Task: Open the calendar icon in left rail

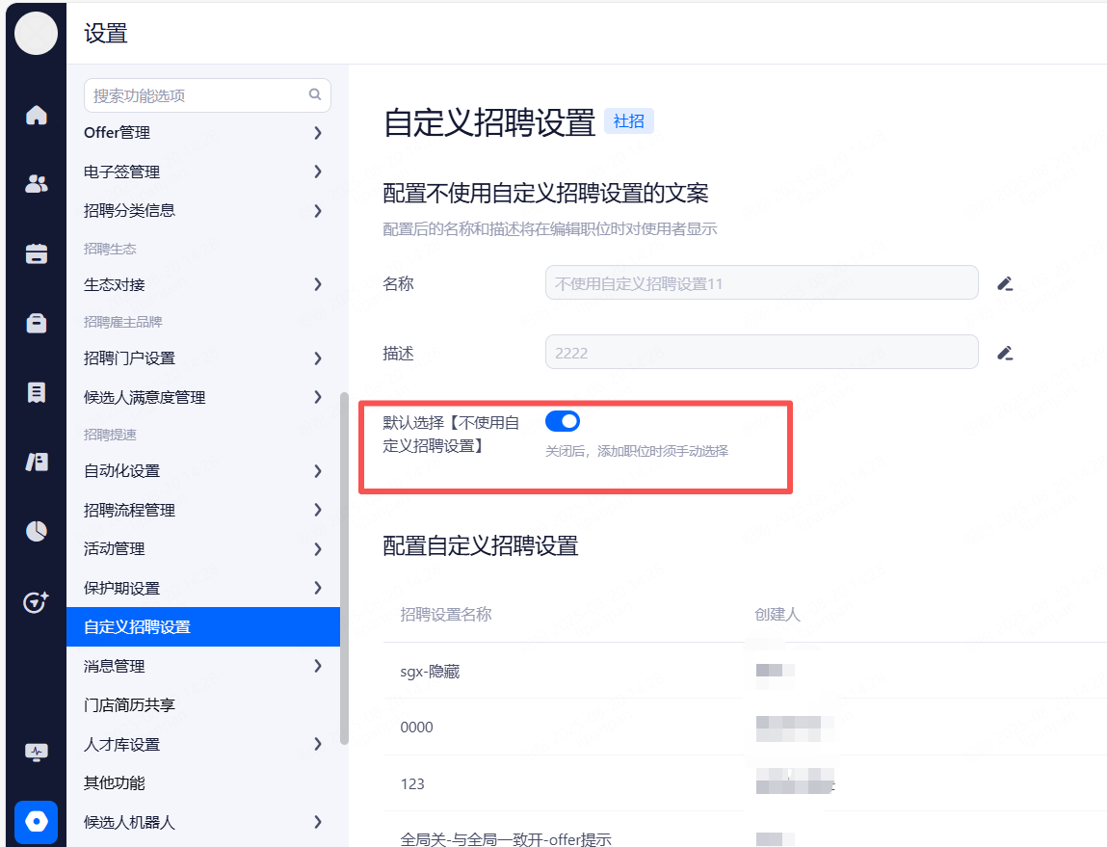Action: (x=37, y=253)
